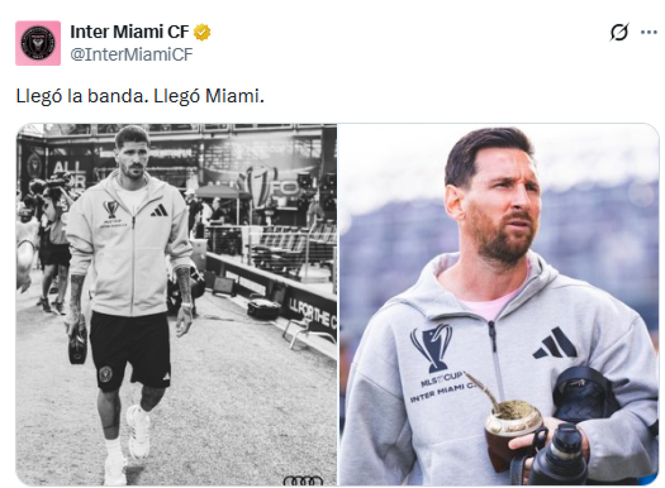Open the black-and-white left photo
665x488 pixels.
click(x=176, y=304)
